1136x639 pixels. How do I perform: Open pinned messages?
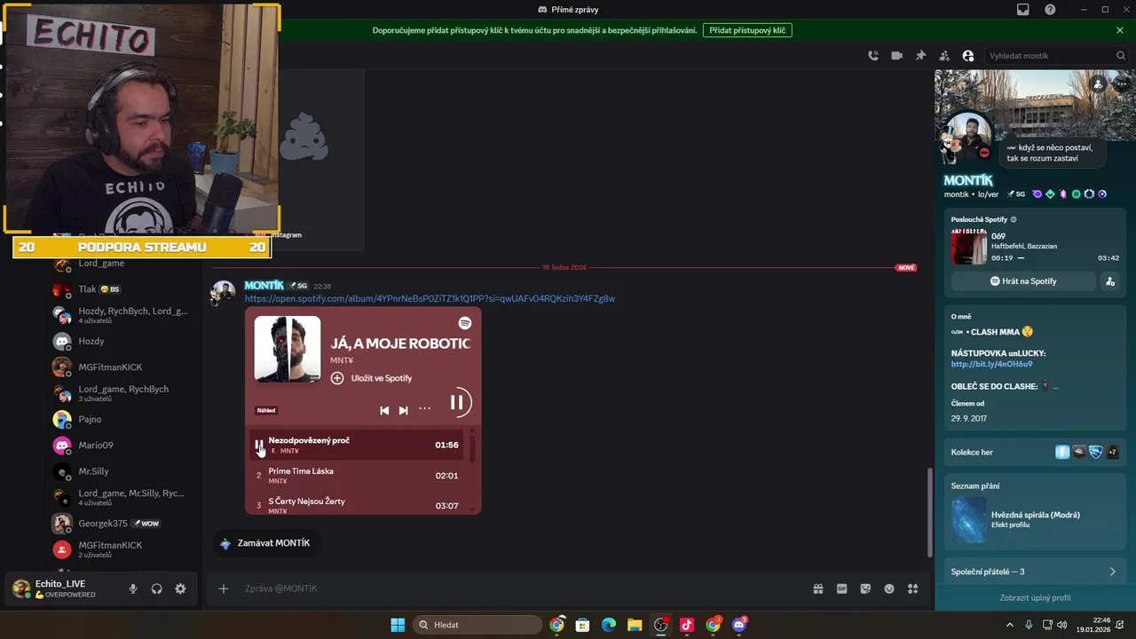click(x=921, y=55)
